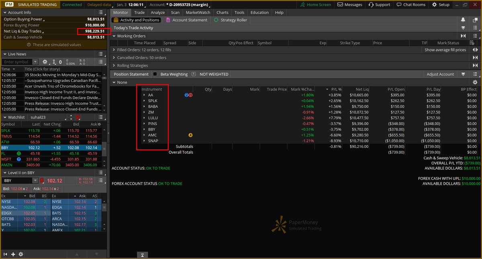Collapse the Account Info panel

point(5,12)
